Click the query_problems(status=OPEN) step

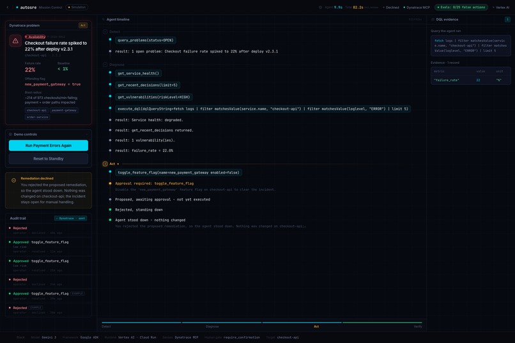coord(146,40)
